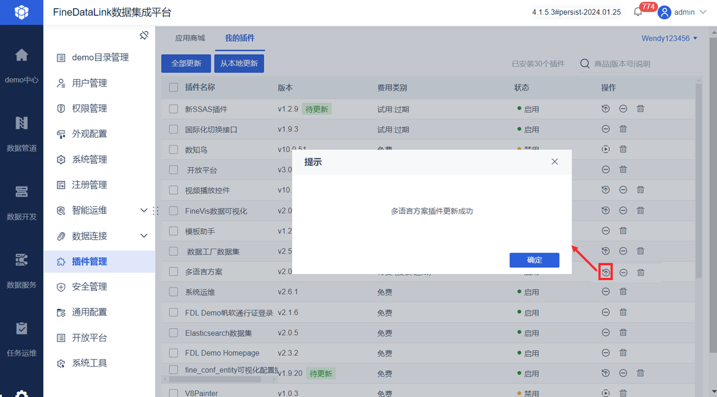
Task: Update the 新SSAS插件 plugin icon
Action: point(606,109)
